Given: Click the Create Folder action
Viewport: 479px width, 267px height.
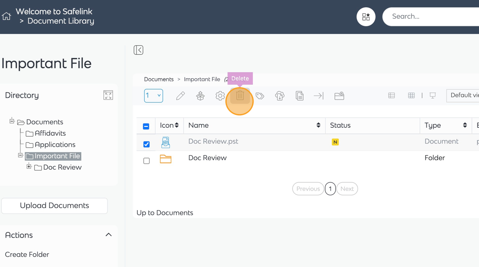Looking at the screenshot, I should (27, 255).
